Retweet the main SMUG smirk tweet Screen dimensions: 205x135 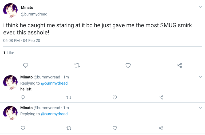pyautogui.click(x=77, y=65)
